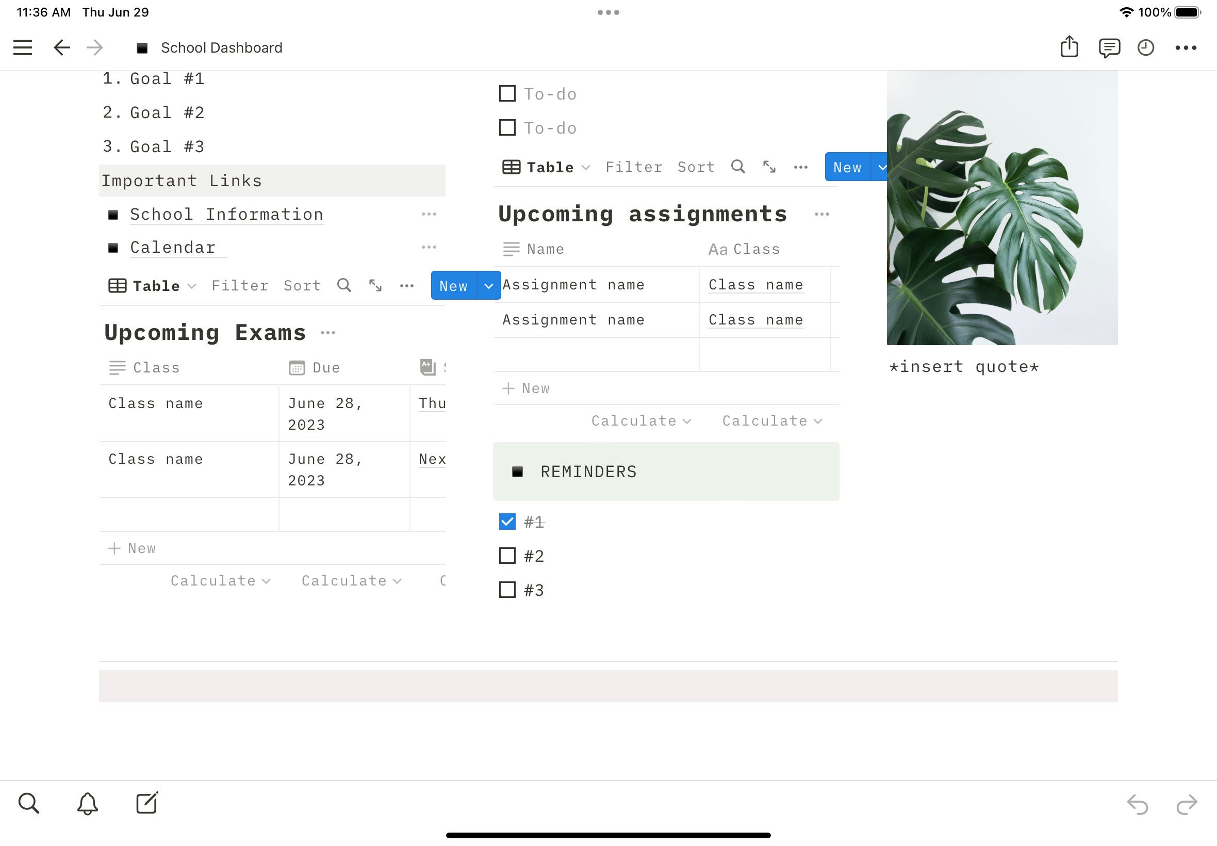Check the first To-do checkbox
Viewport: 1217px width, 846px height.
click(507, 93)
